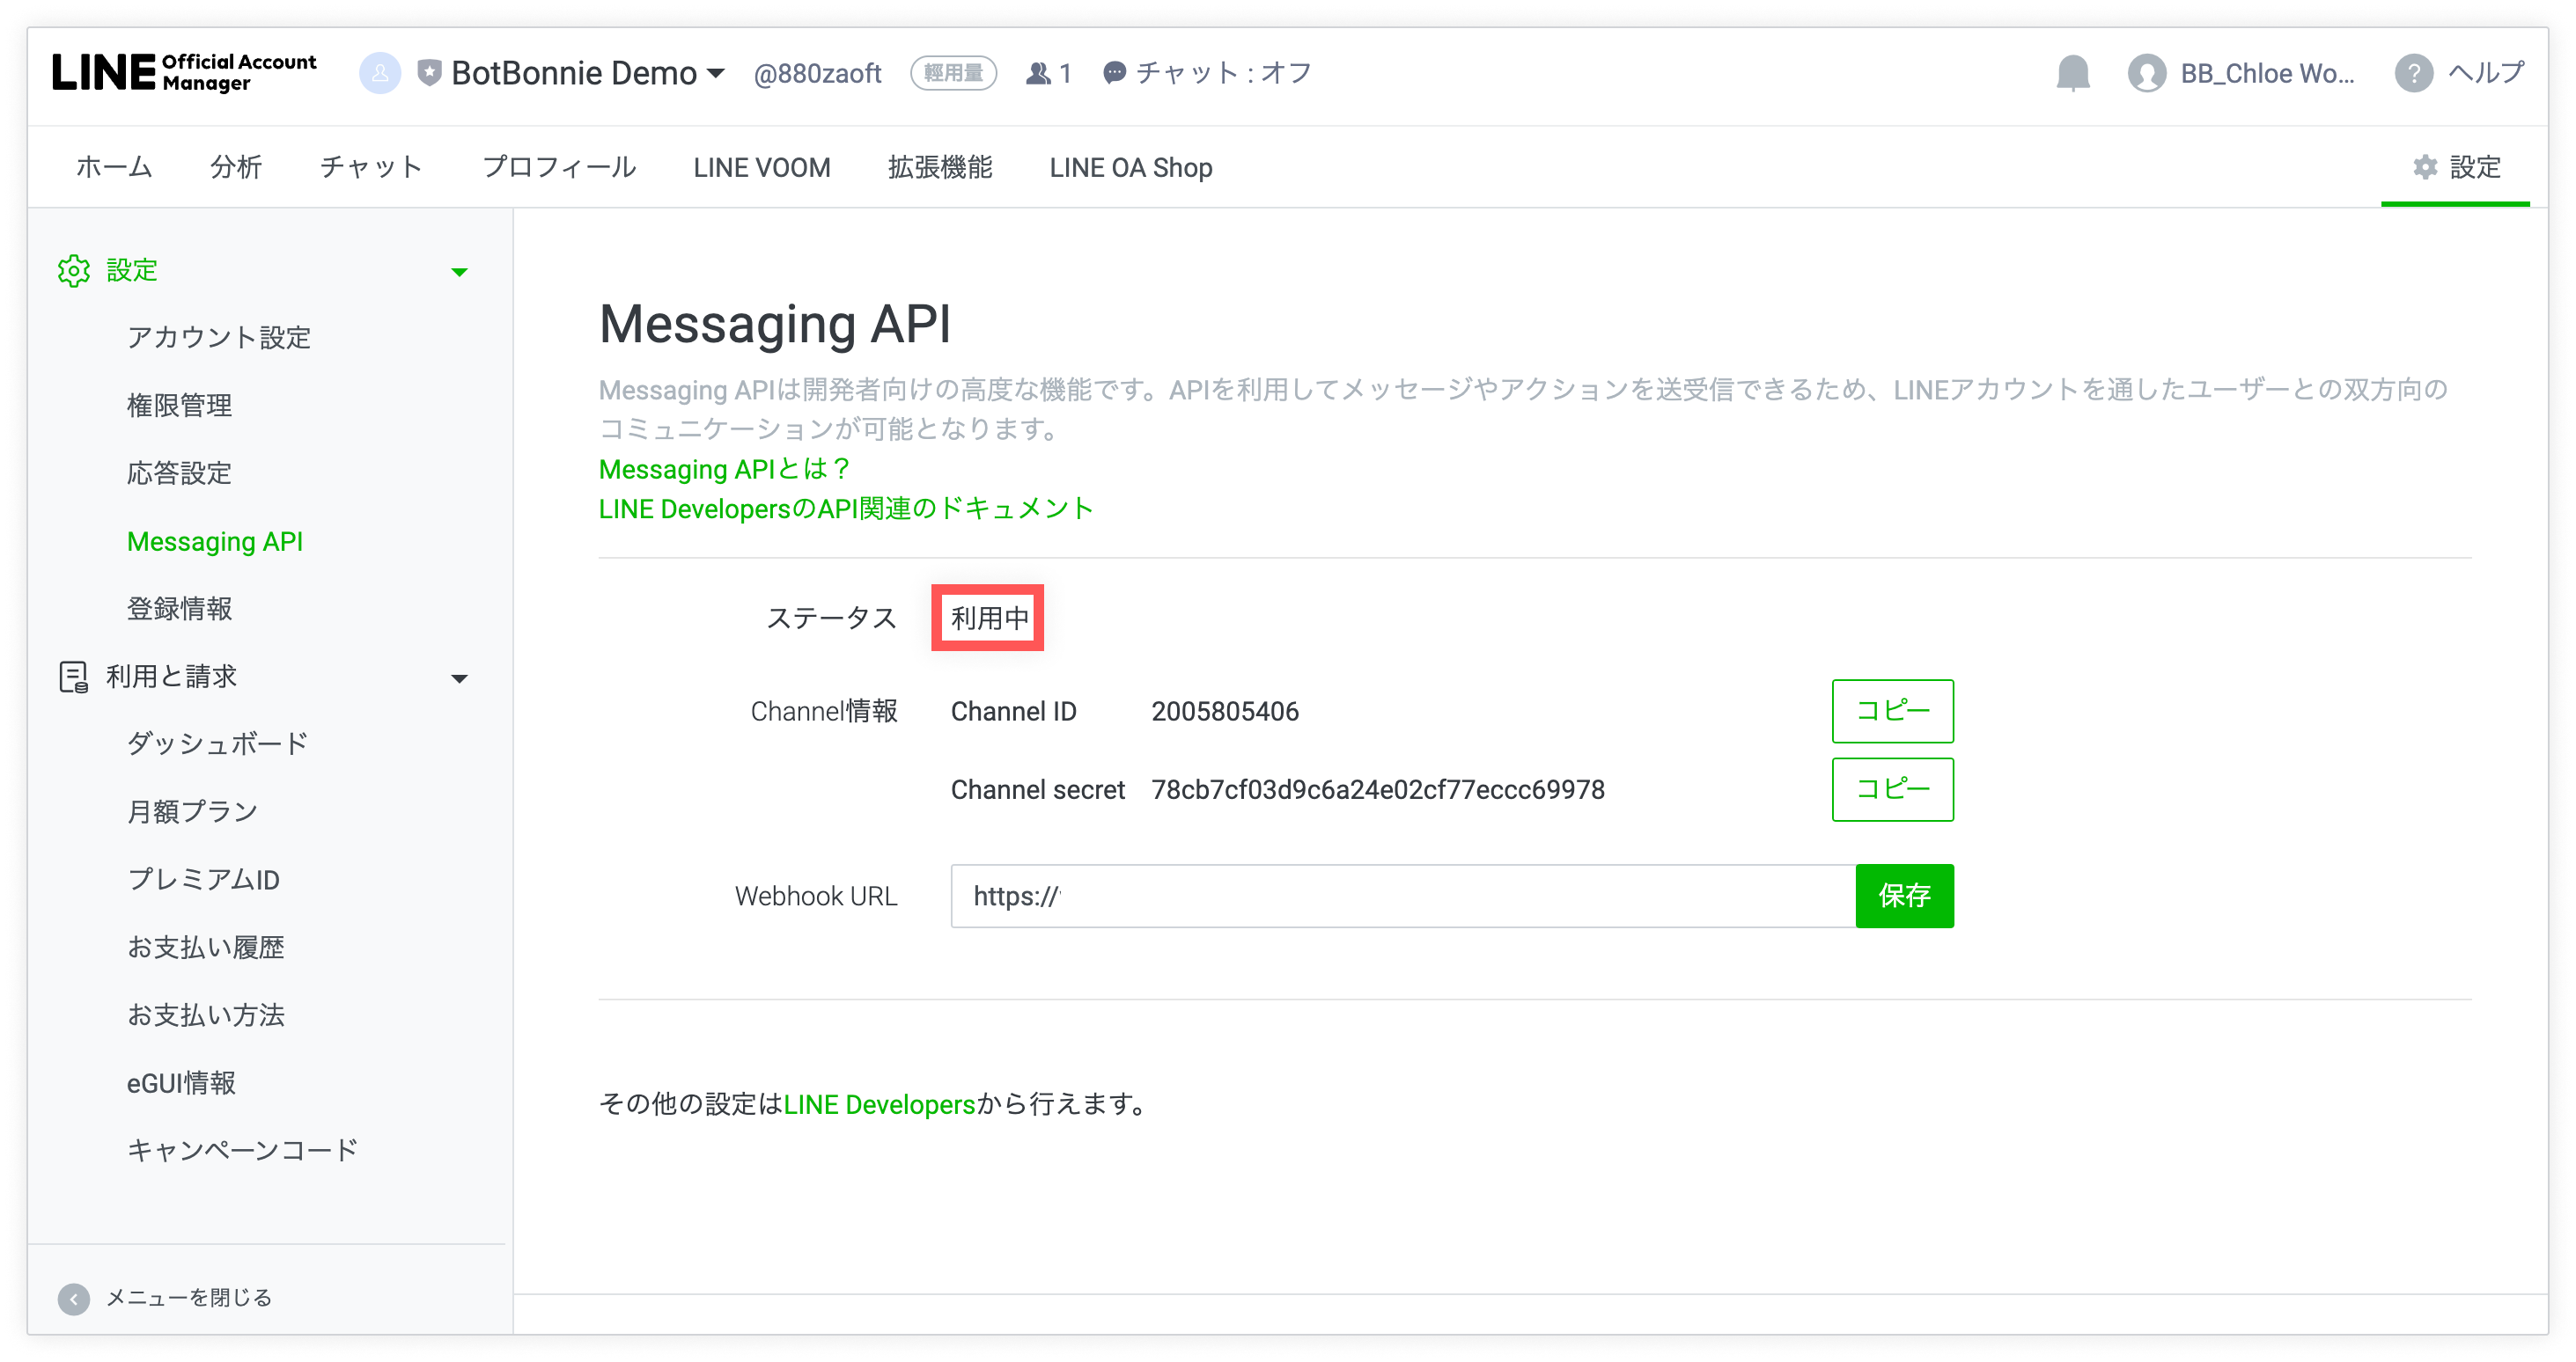Viewport: 2576px width, 1362px height.
Task: Click the 軽用量 plan badge
Action: click(953, 73)
